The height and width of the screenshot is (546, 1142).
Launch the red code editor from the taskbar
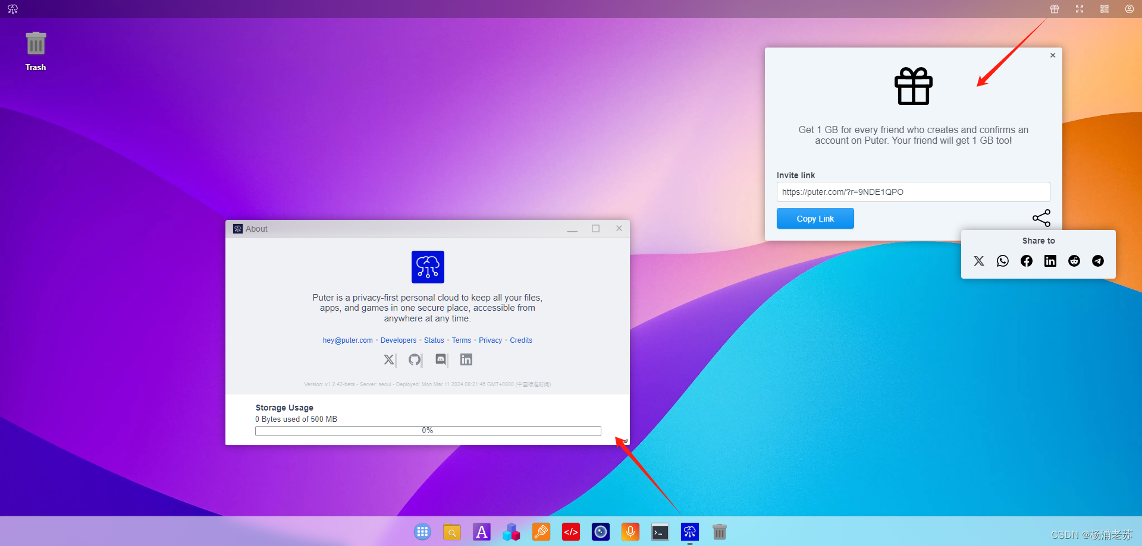(571, 532)
